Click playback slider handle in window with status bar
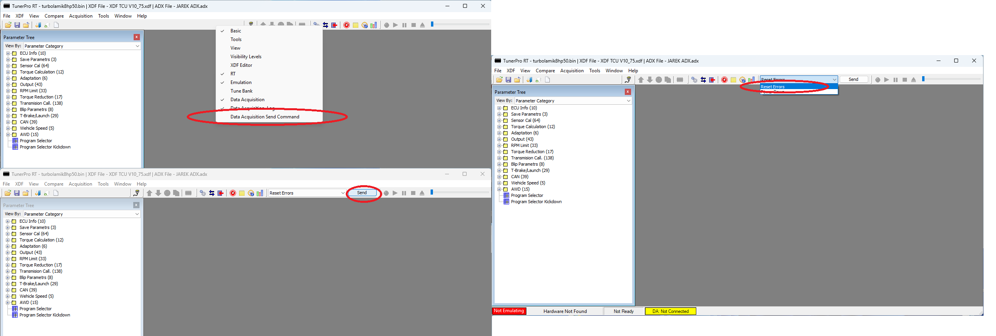The height and width of the screenshot is (336, 996). [x=923, y=79]
